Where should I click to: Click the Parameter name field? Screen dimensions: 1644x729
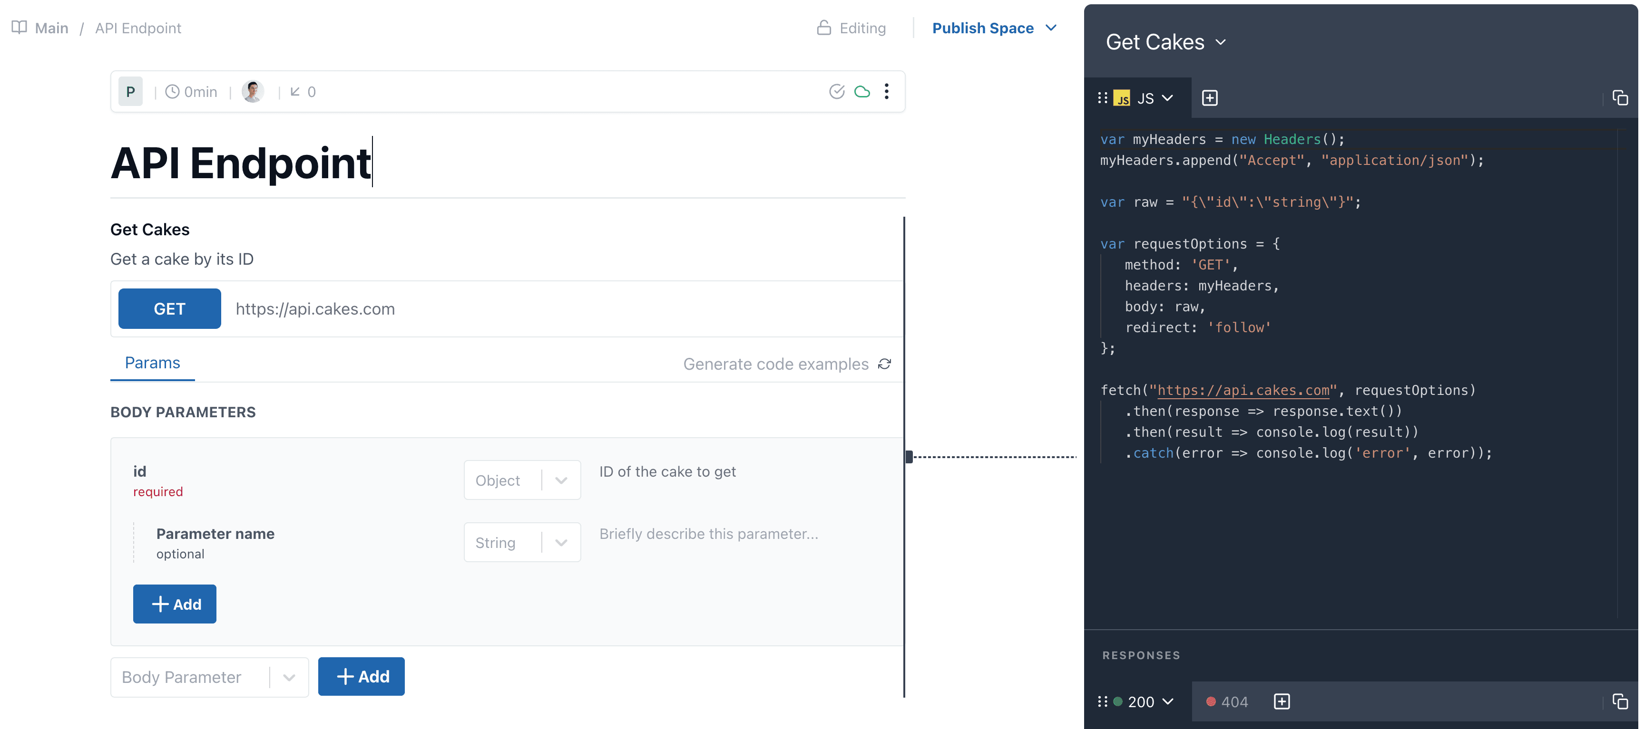(x=215, y=534)
